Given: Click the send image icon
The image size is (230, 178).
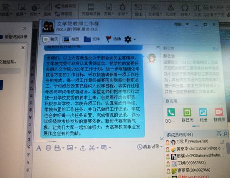Looking at the screenshot, I should [70, 148].
